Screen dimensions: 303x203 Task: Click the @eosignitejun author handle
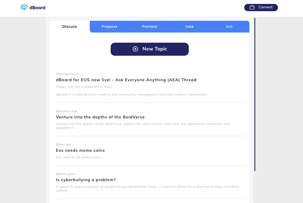click(x=67, y=74)
